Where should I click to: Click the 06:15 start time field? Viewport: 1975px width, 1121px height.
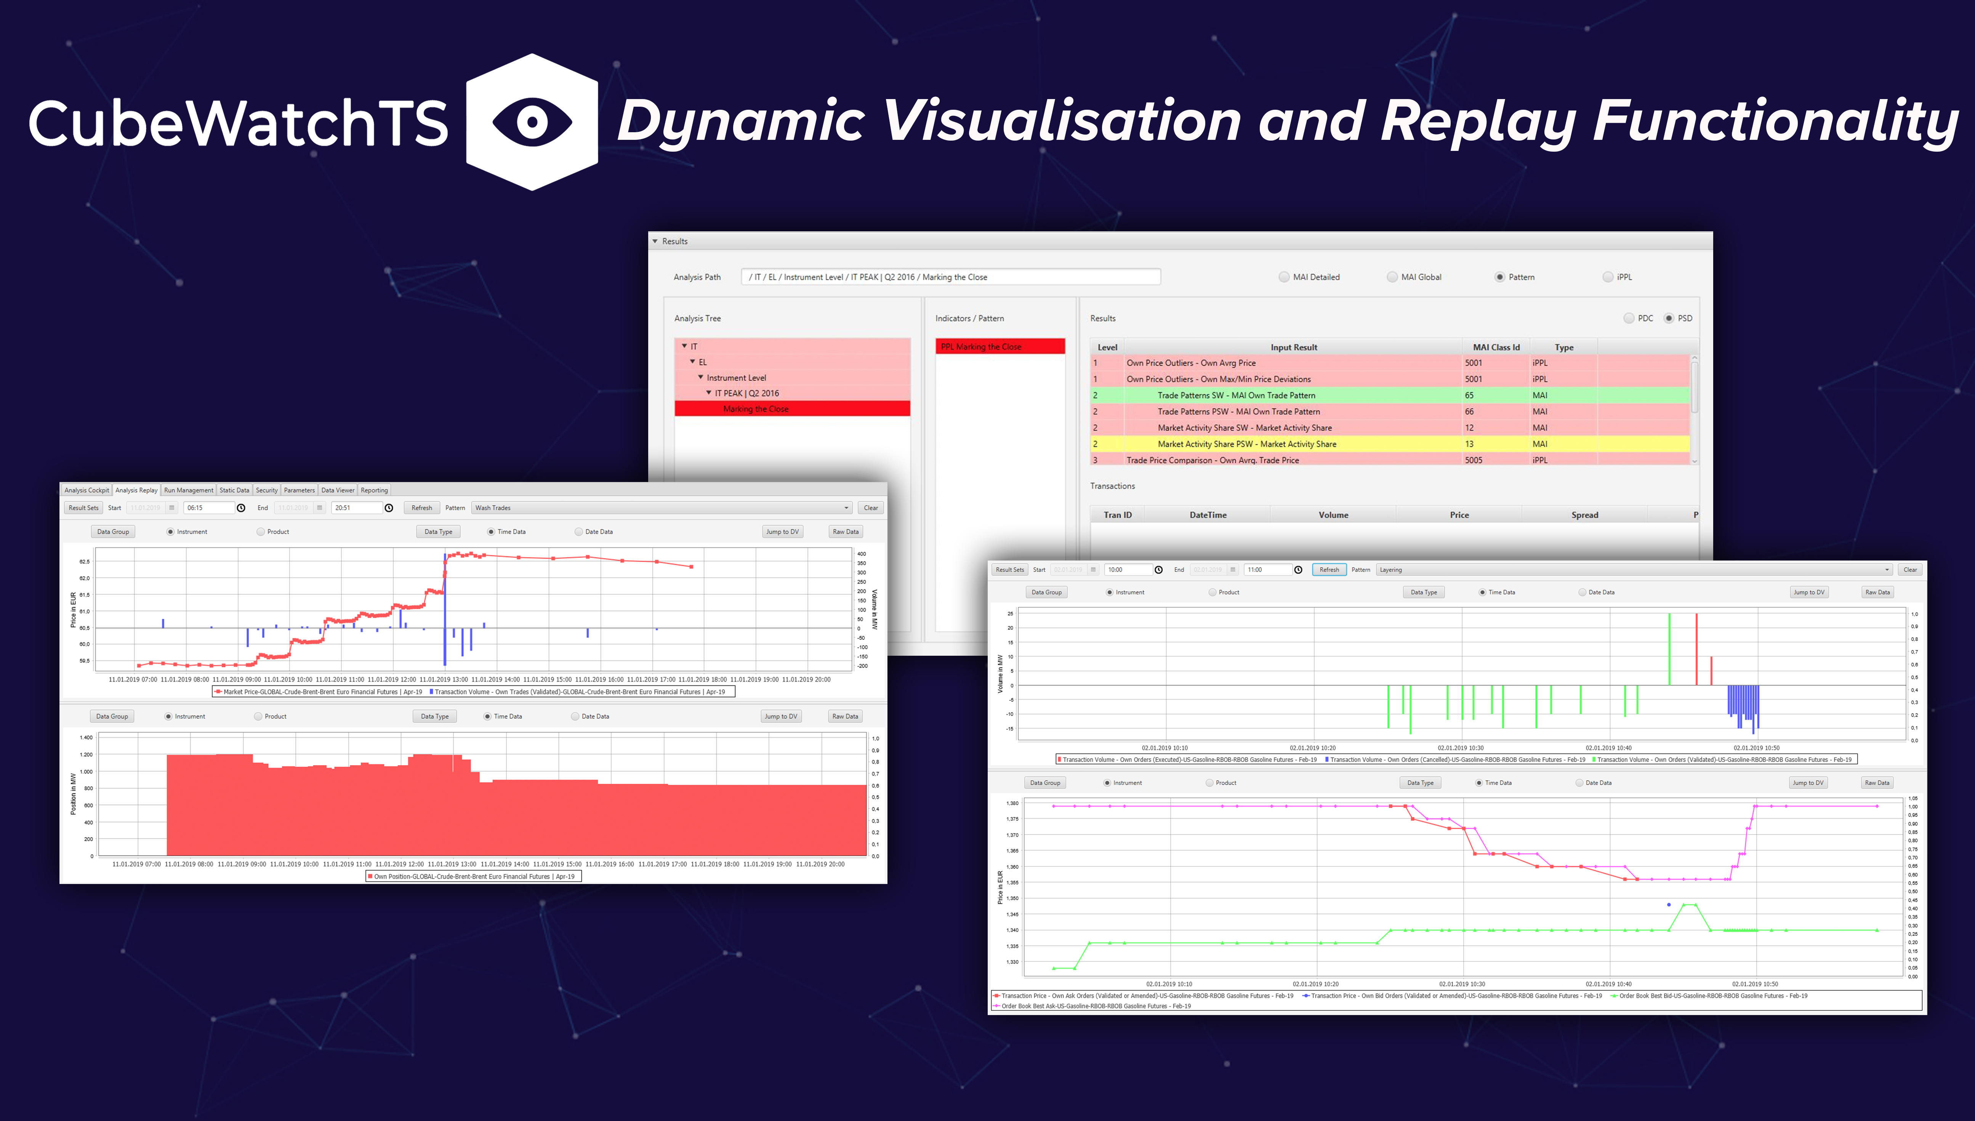209,508
